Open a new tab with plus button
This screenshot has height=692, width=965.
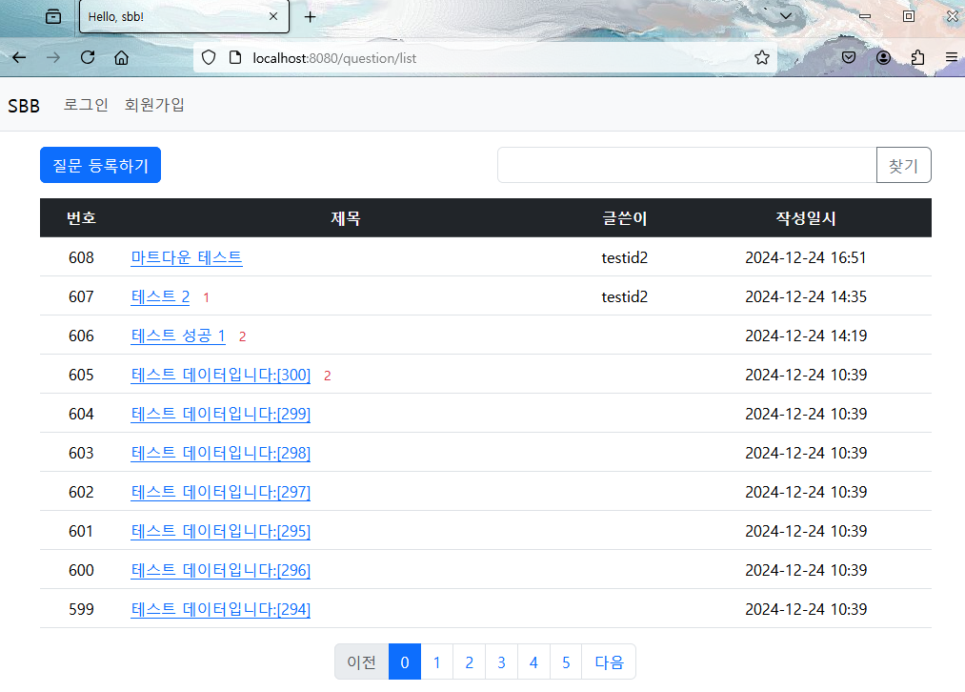click(x=311, y=17)
